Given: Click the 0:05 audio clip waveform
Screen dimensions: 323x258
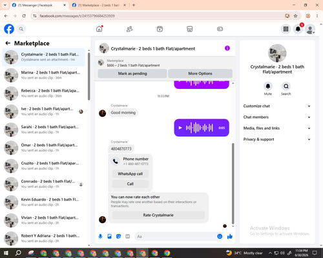Looking at the screenshot, I should click(x=200, y=128).
